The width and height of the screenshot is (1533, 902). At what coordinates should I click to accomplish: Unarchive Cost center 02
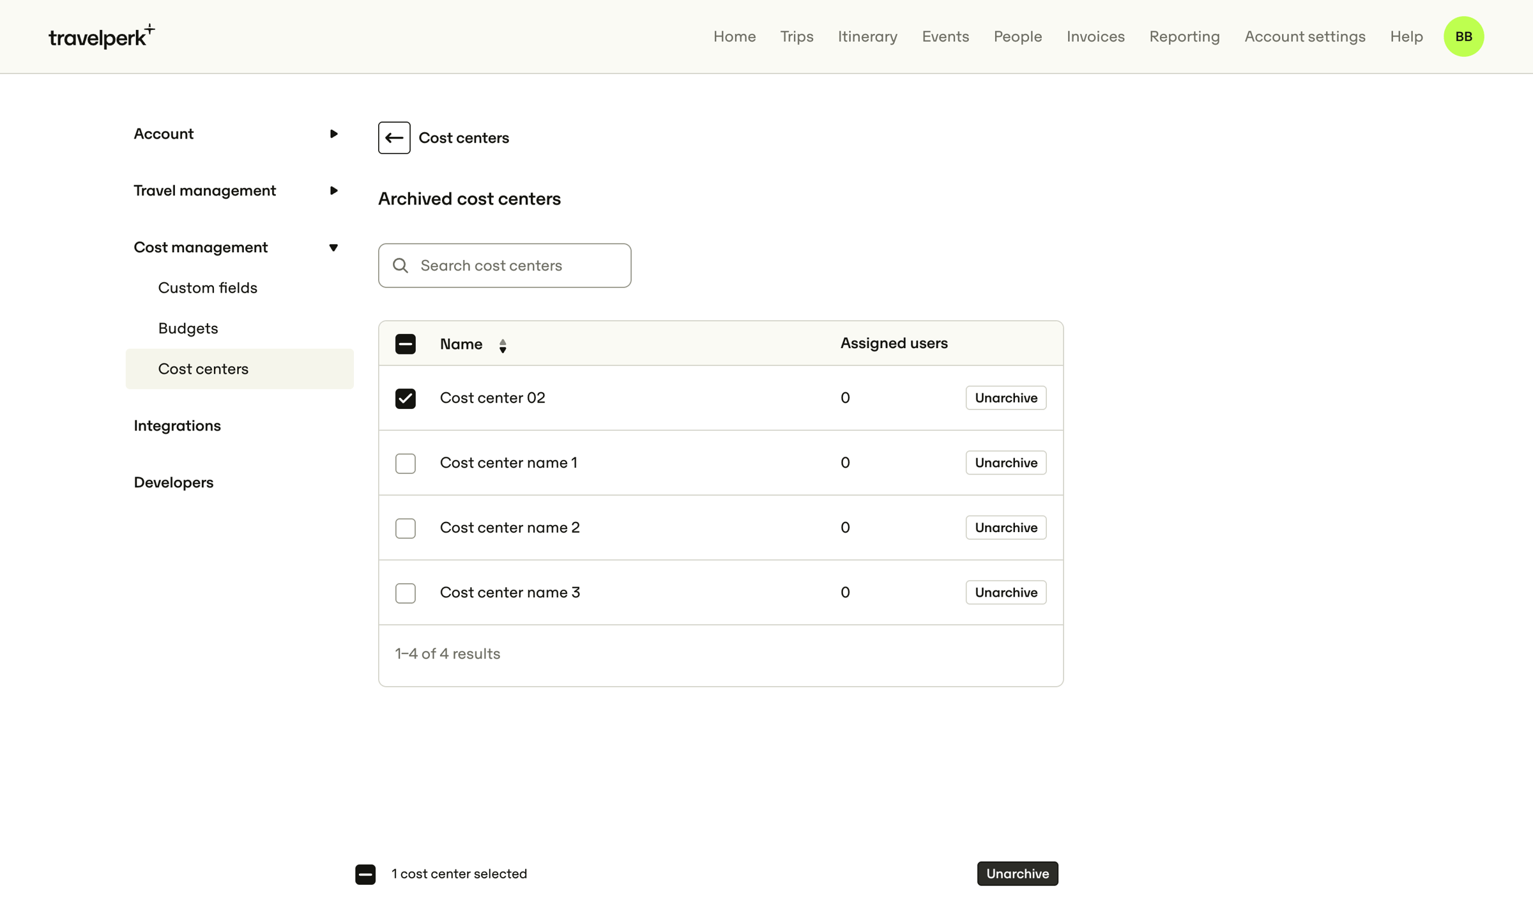pos(1005,398)
